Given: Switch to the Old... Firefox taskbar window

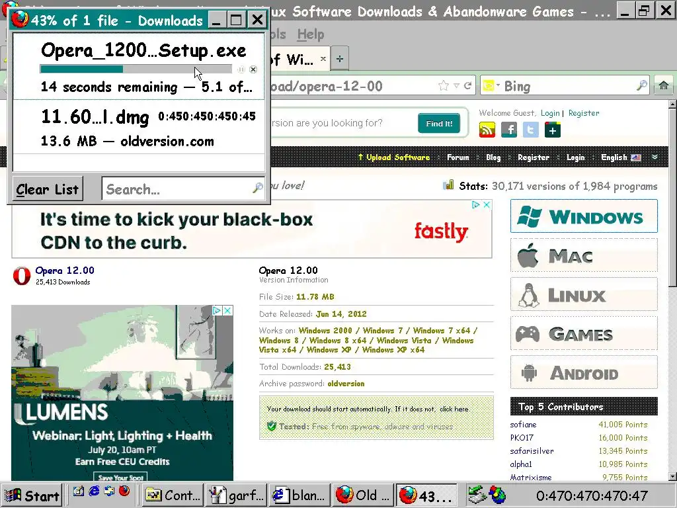Looking at the screenshot, I should click(x=363, y=495).
